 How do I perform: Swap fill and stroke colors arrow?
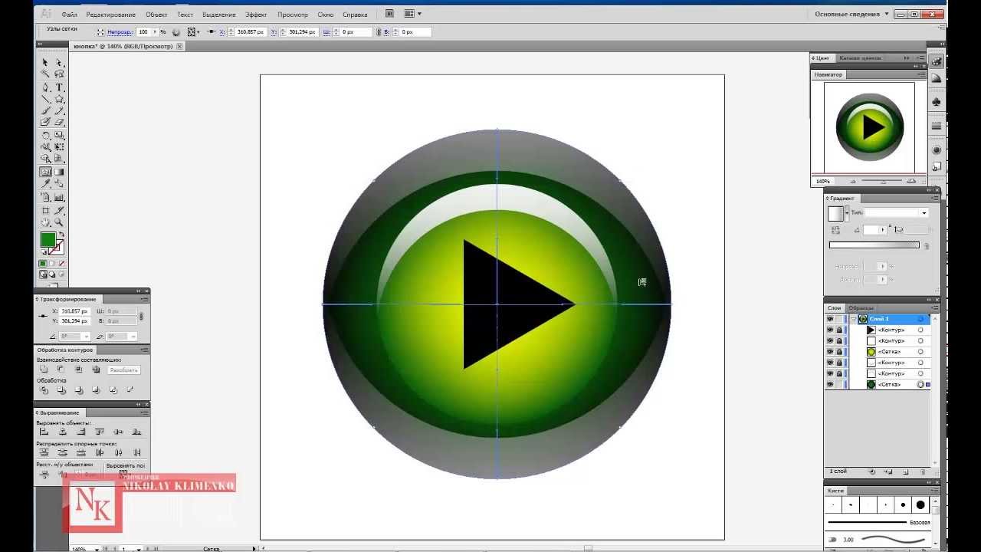tap(61, 234)
